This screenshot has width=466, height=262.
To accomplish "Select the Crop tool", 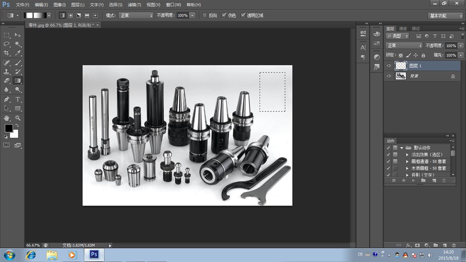I will pyautogui.click(x=7, y=53).
